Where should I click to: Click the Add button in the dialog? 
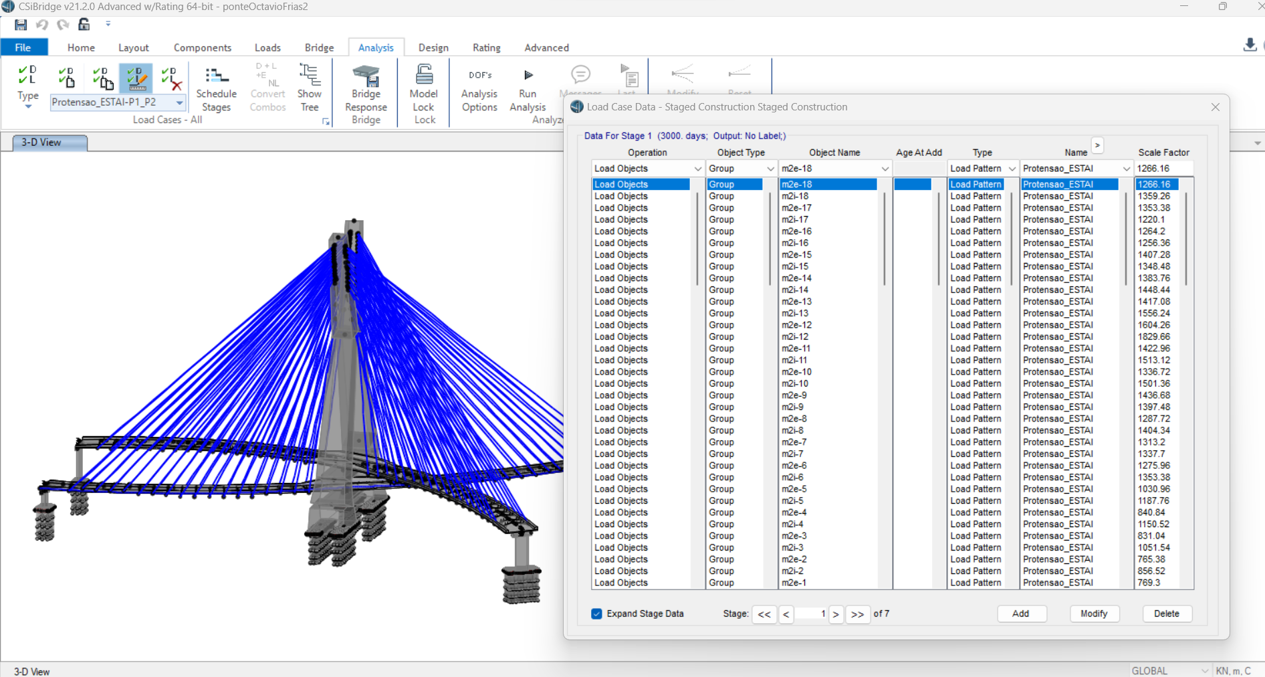(1021, 613)
